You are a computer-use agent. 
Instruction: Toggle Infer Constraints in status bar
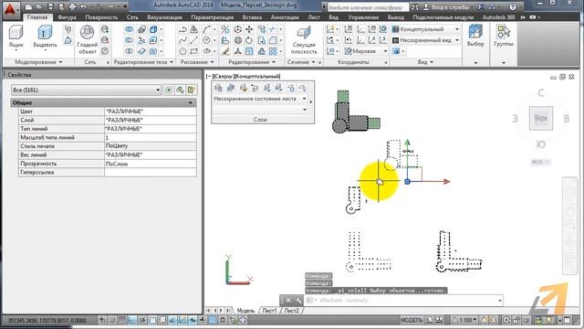coord(102,320)
